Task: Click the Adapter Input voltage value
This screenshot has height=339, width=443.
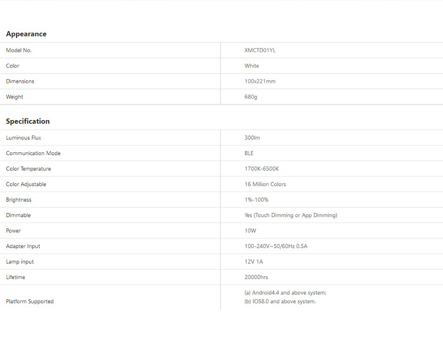Action: pos(276,246)
